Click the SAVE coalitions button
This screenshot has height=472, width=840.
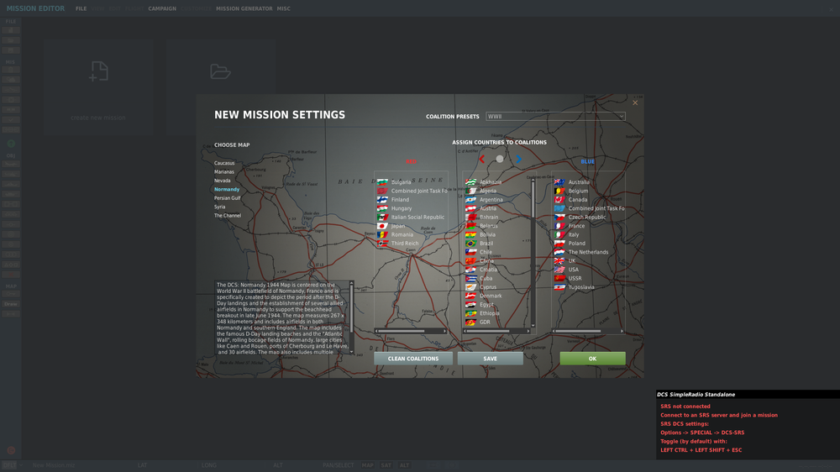pyautogui.click(x=491, y=359)
